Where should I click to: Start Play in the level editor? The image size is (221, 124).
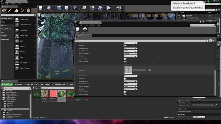[x=109, y=9]
